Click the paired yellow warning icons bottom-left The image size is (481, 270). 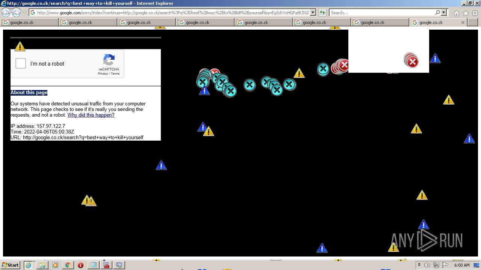tap(89, 201)
